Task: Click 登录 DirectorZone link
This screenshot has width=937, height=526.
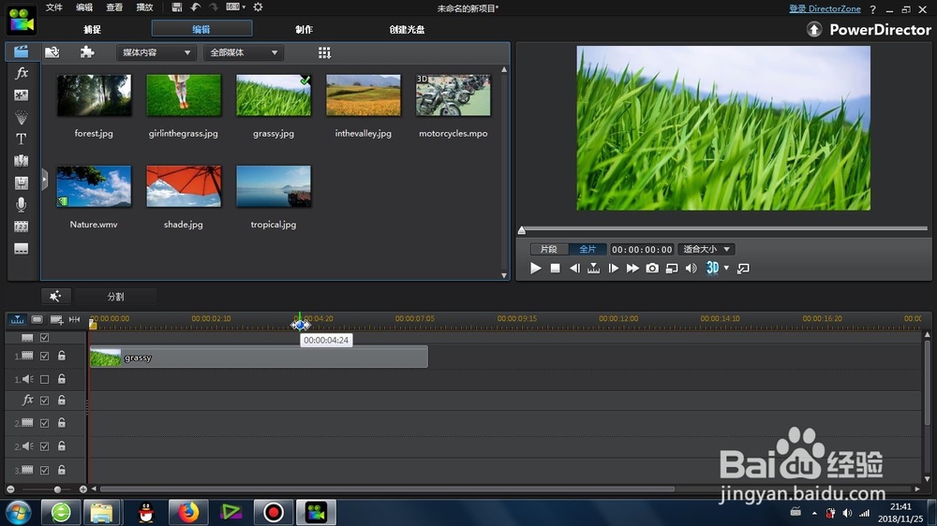Action: (x=825, y=9)
